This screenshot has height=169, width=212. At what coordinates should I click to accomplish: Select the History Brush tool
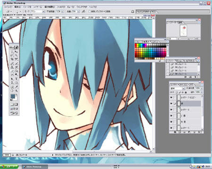16,67
